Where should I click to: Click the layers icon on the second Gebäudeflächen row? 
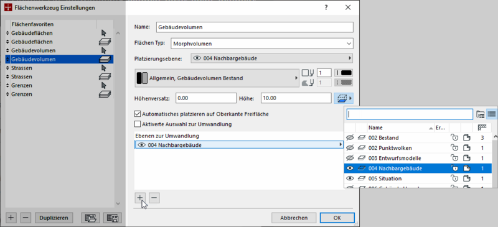(x=105, y=42)
